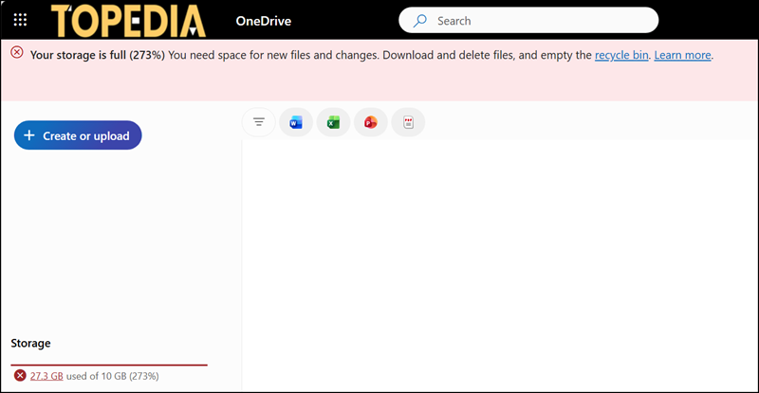Click the storage full error icon

tap(20, 376)
